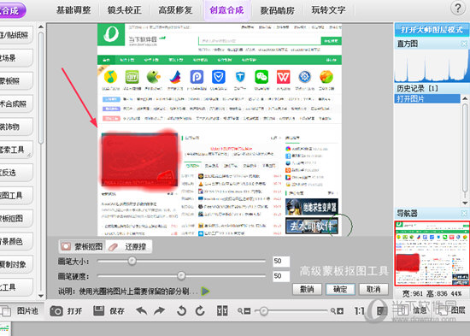The image size is (470, 336).
Task: Switch to the 数码暗房 tab
Action: tap(277, 10)
